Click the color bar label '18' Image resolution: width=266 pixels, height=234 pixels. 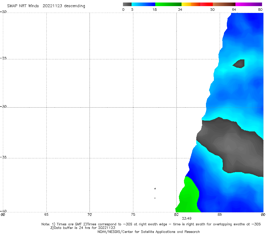tap(155, 9)
